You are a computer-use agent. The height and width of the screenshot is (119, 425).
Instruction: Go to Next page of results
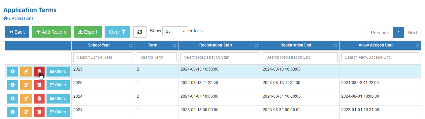coord(412,33)
